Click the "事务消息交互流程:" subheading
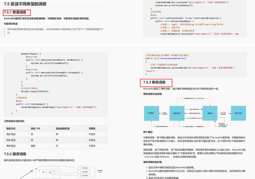Viewport: 255px width, 179px height. tap(152, 94)
